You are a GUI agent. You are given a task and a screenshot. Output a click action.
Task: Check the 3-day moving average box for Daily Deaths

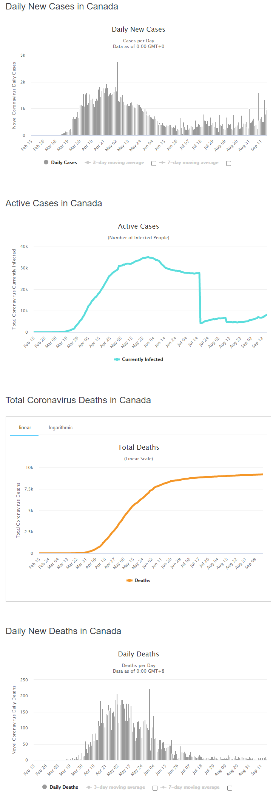coord(155,788)
